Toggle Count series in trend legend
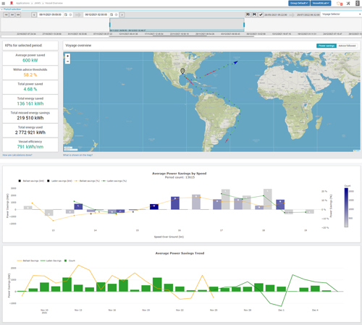Screen dimensions: 362x325 [70, 261]
